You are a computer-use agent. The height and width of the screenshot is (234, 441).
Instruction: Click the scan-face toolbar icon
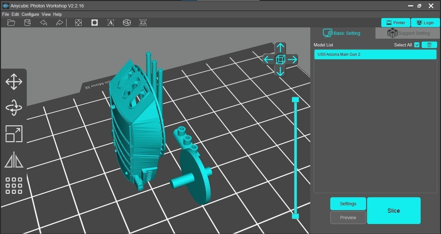(143, 23)
